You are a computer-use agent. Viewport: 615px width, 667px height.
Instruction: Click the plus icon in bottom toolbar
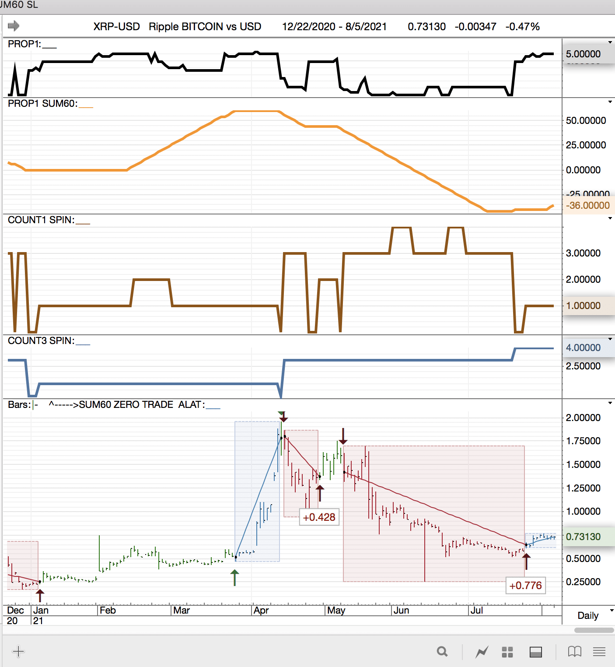(18, 651)
